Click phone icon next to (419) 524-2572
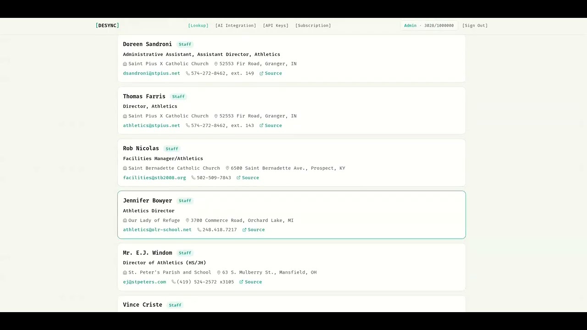Image resolution: width=587 pixels, height=330 pixels. point(173,282)
